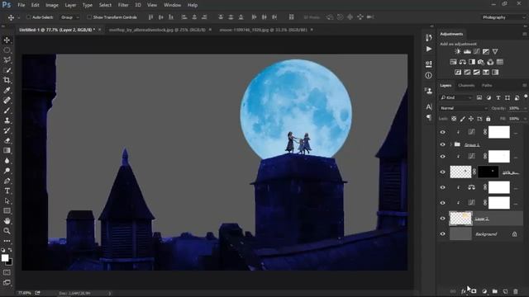The image size is (529, 297).
Task: Select the Pen tool
Action: click(x=7, y=181)
